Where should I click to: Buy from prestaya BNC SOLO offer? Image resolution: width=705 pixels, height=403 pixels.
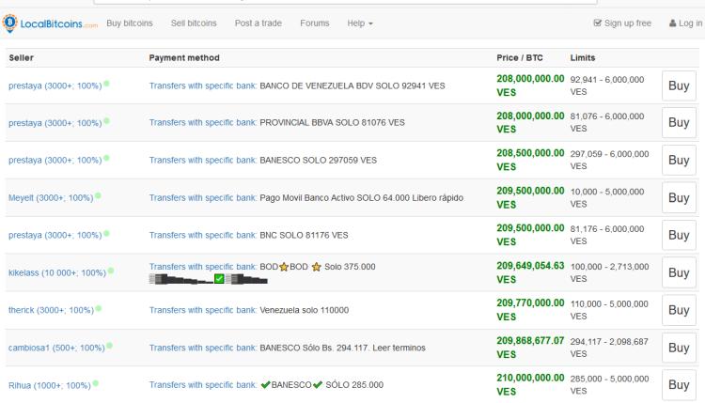pos(679,235)
